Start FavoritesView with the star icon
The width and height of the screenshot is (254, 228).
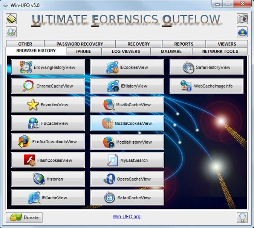48,104
